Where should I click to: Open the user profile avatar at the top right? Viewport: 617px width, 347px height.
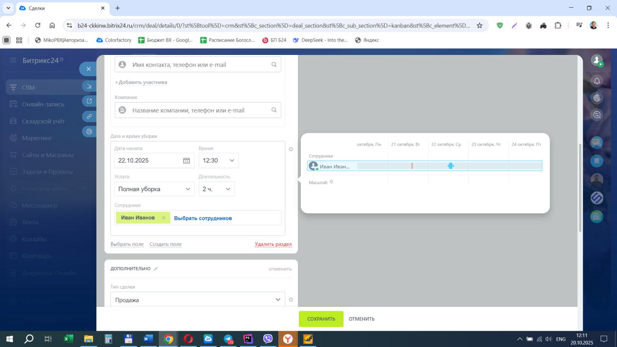coord(597,61)
